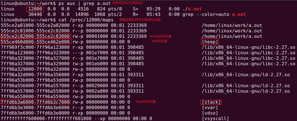Image resolution: width=297 pixels, height=121 pixels.
Task: Click the first /lib/x86_64-linux-gnu/ld-2.27.so path
Action: [246, 75]
